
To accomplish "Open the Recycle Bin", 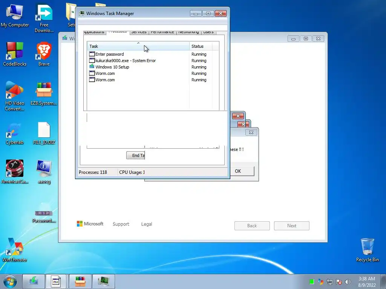I will pos(367,250).
